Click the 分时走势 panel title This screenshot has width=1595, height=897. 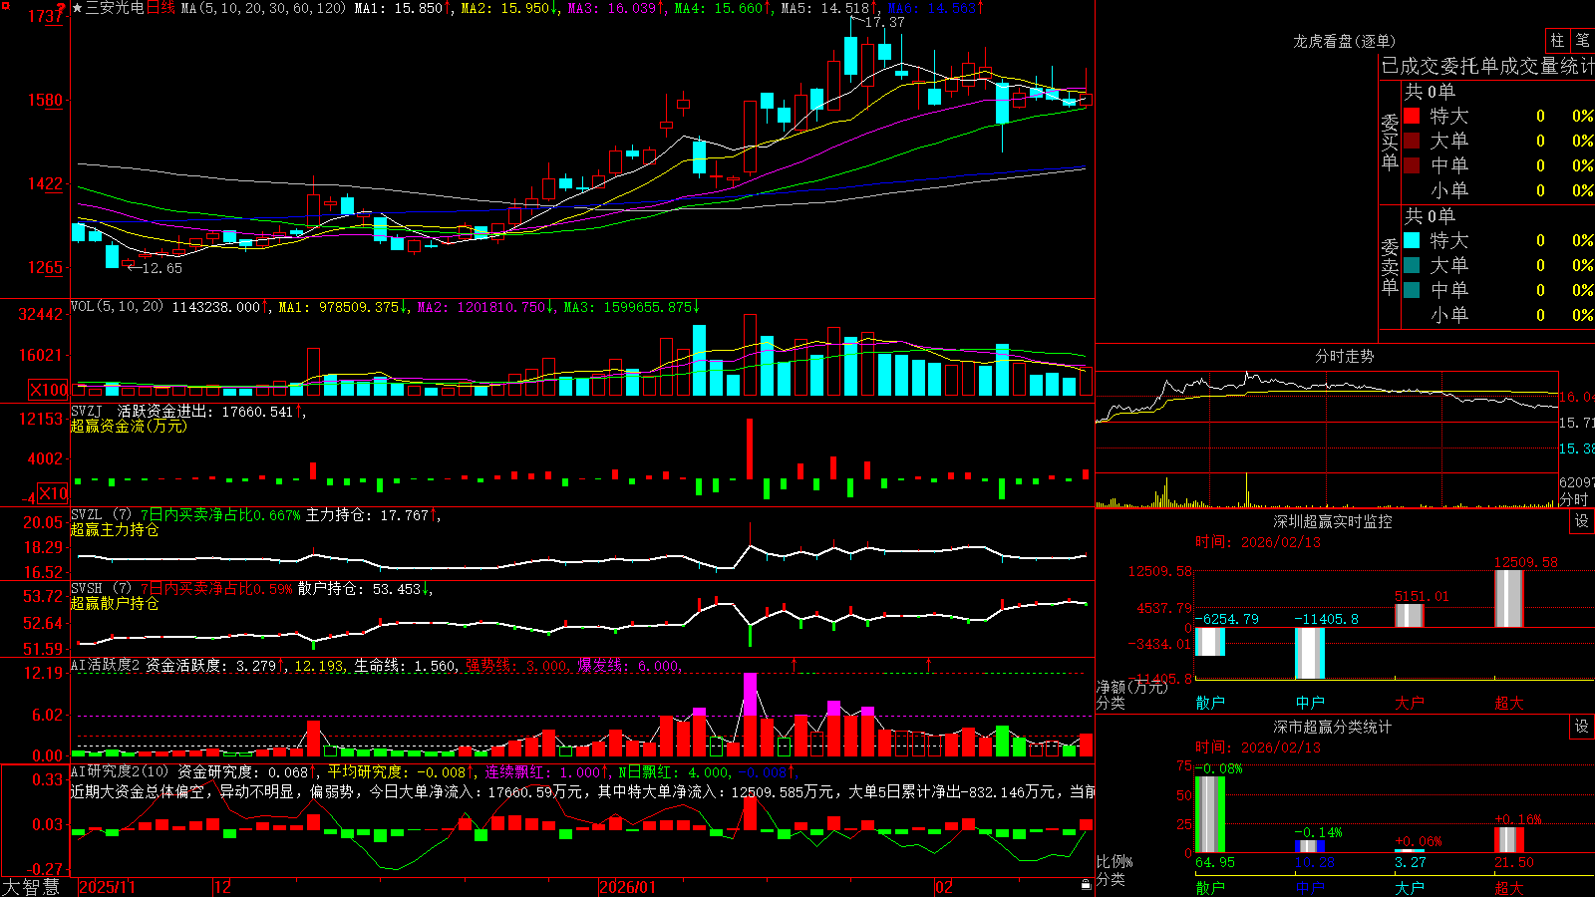[x=1344, y=356]
